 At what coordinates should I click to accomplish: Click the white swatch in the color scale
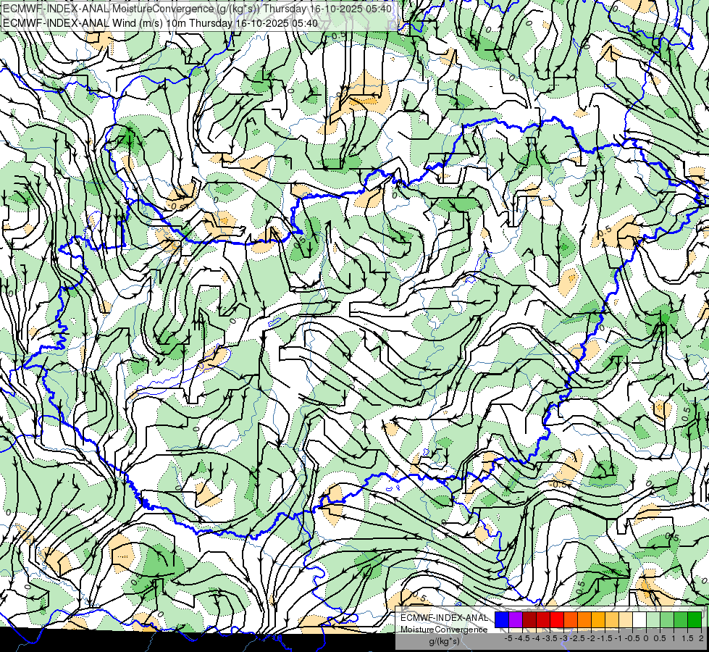pos(639,619)
